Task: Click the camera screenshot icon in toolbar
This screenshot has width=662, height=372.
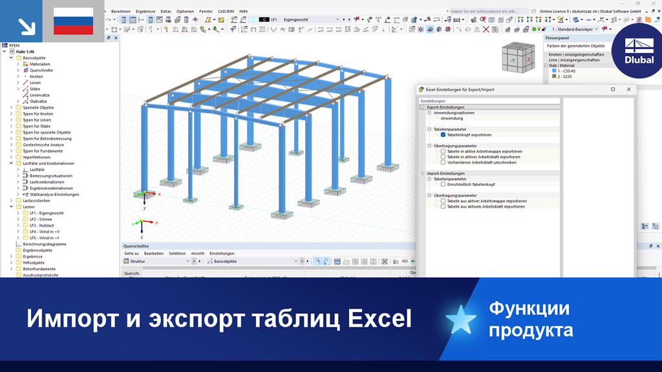Action: (495, 30)
